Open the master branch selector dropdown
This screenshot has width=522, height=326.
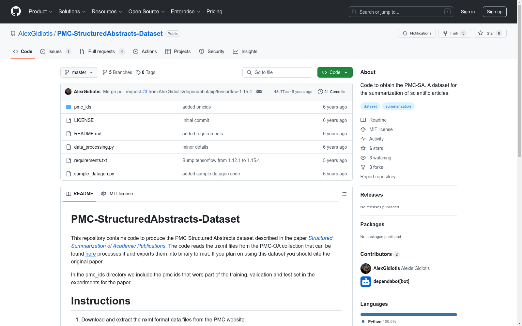79,72
